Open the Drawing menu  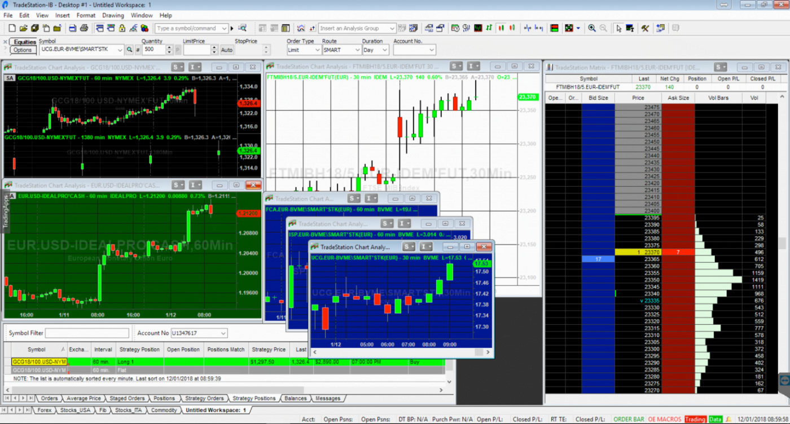[113, 15]
